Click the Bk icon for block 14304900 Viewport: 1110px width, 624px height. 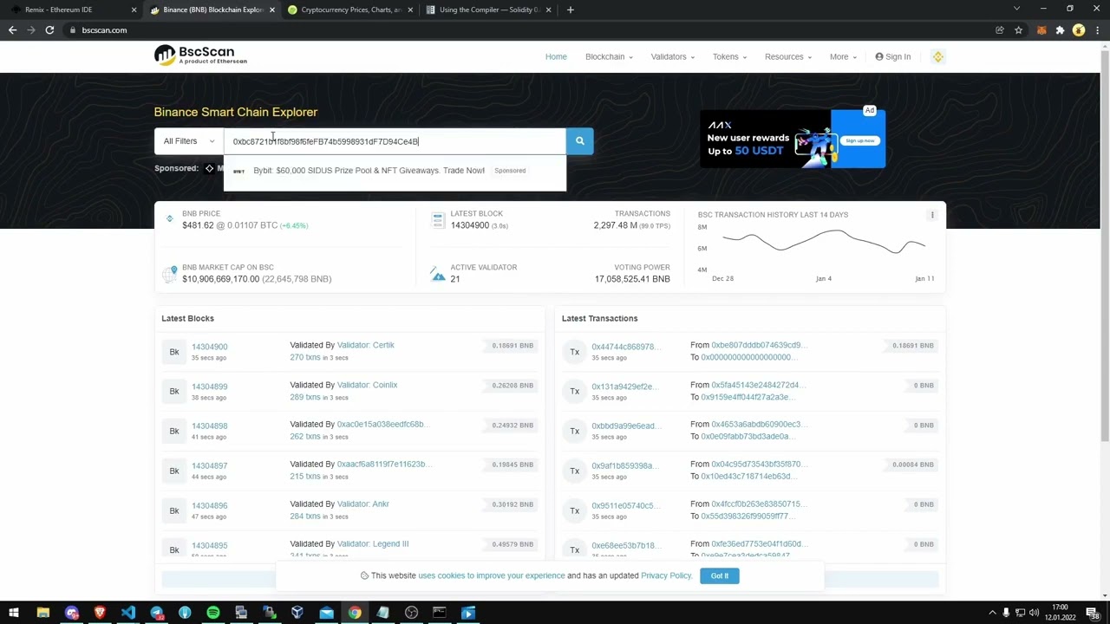(x=174, y=352)
